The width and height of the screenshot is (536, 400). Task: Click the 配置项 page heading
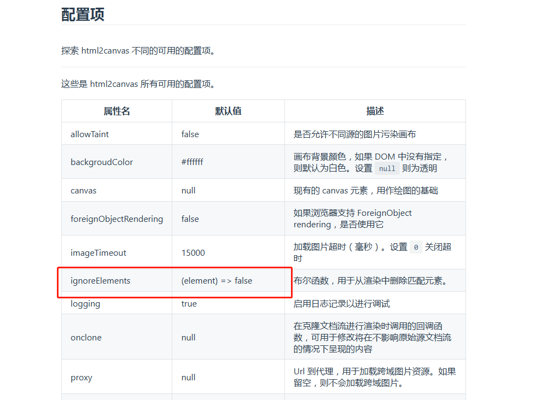pyautogui.click(x=83, y=15)
